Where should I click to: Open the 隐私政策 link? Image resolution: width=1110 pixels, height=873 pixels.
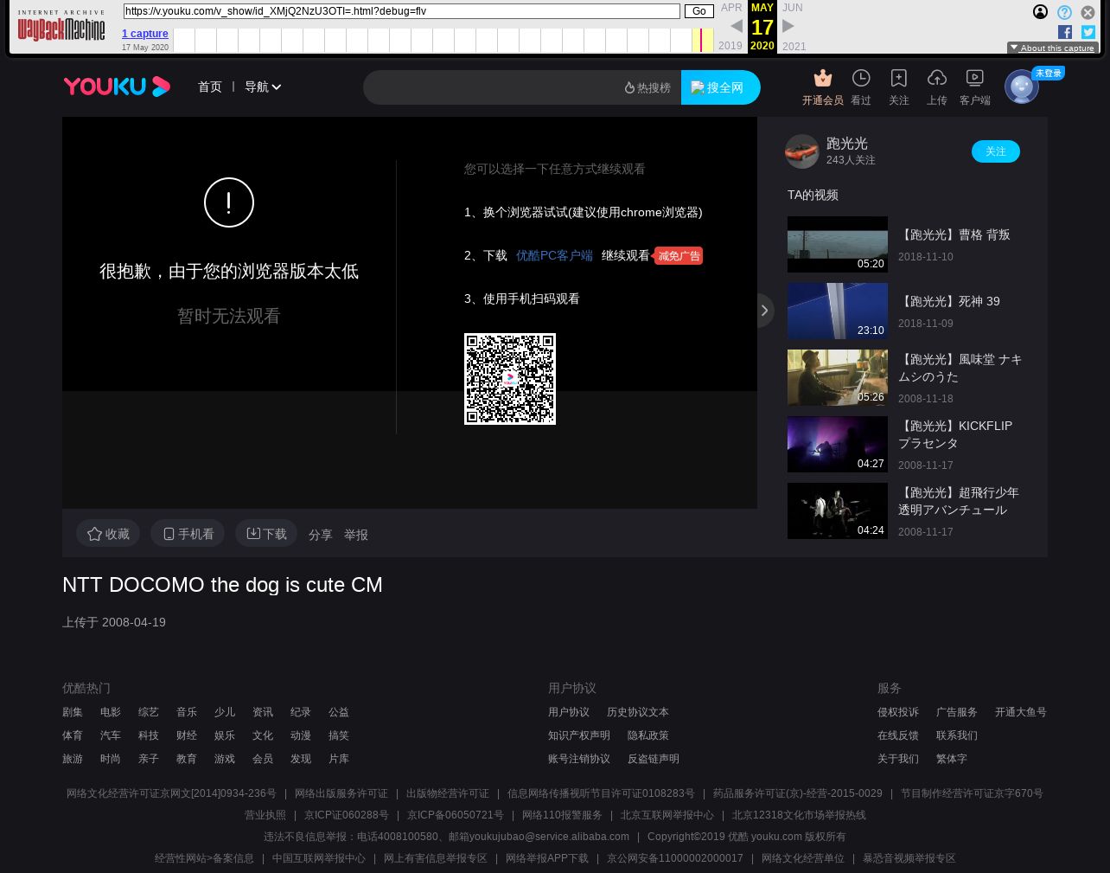point(648,735)
